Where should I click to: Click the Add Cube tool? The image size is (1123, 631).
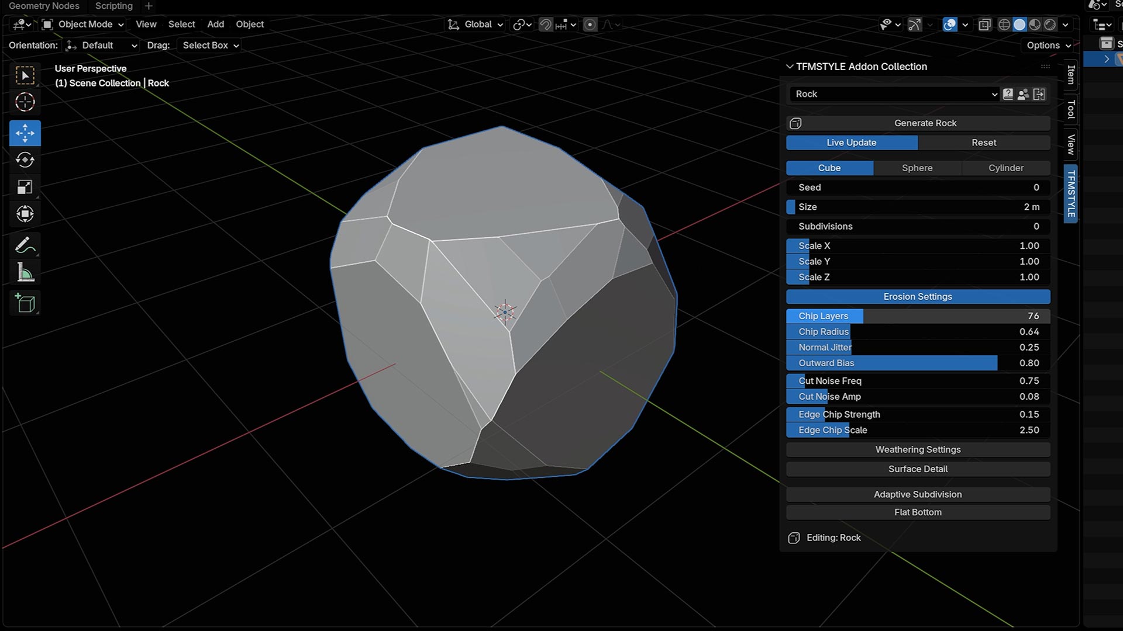25,303
